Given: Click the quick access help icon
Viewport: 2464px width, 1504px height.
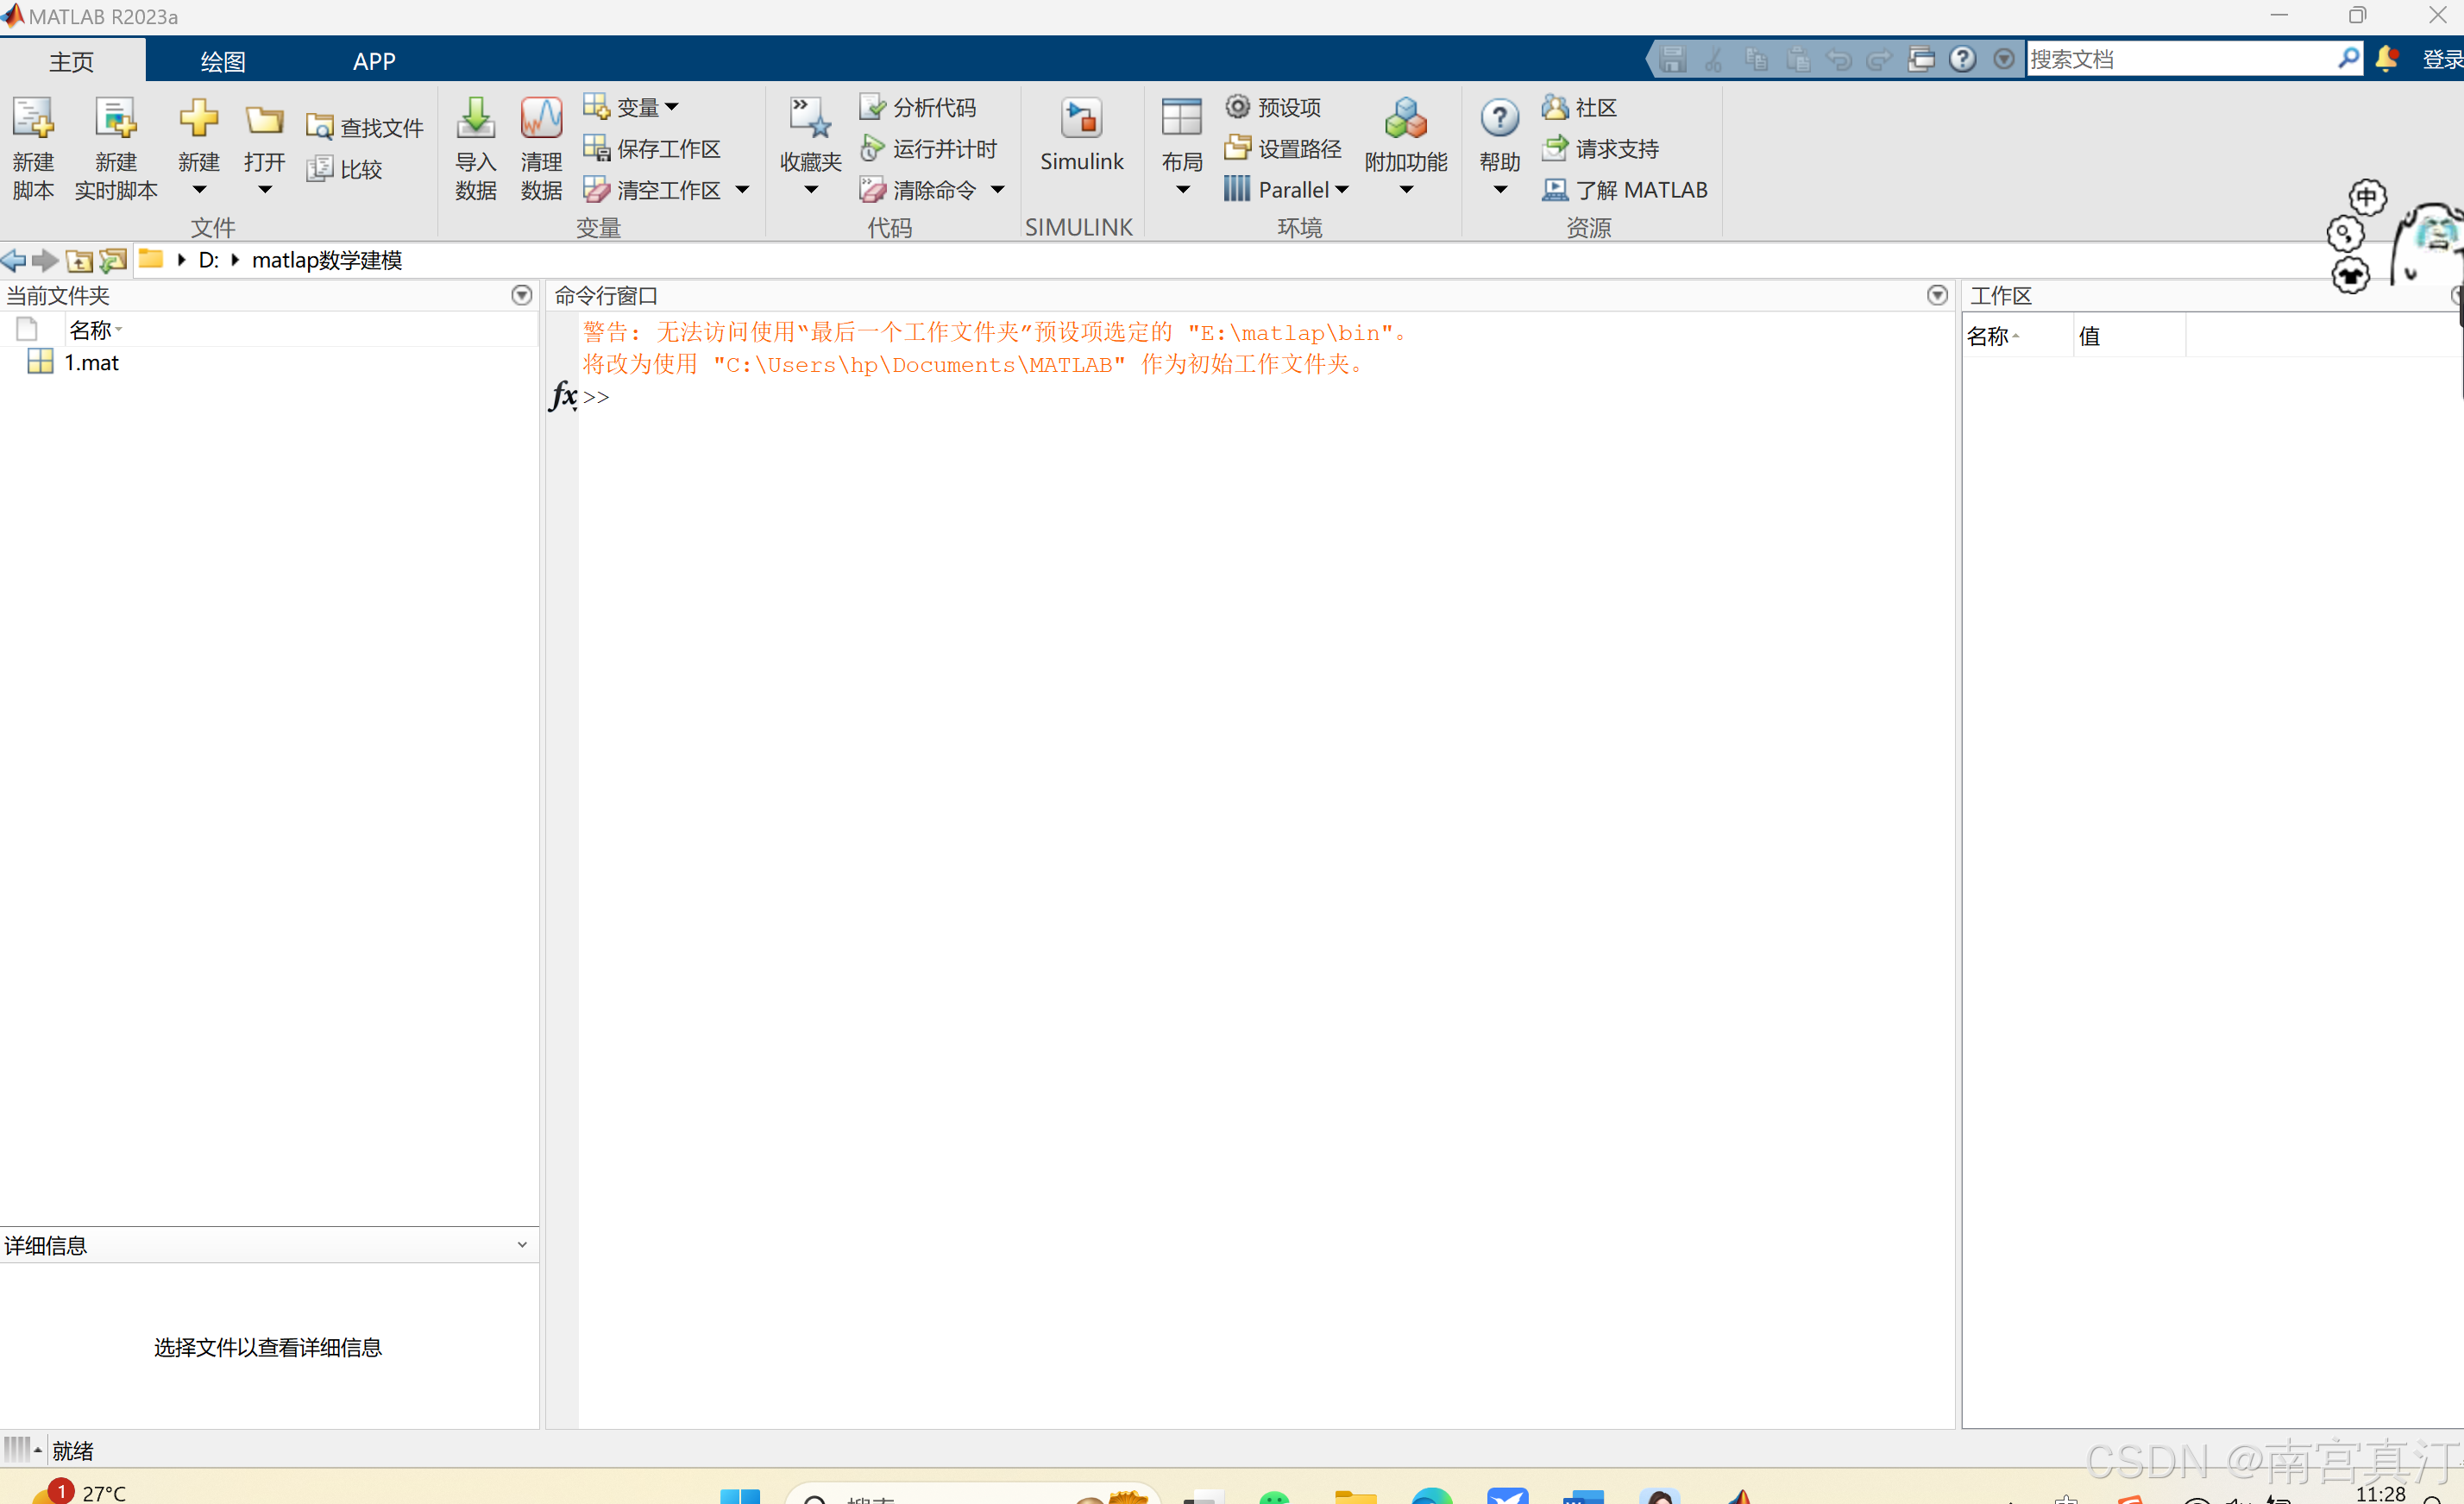Looking at the screenshot, I should (x=1963, y=59).
